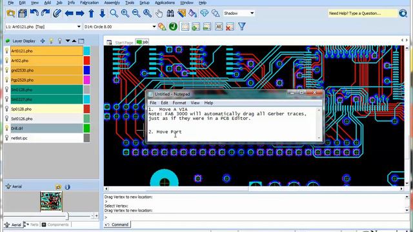Toggle visibility bulb for Art02.pho layer

[7, 61]
